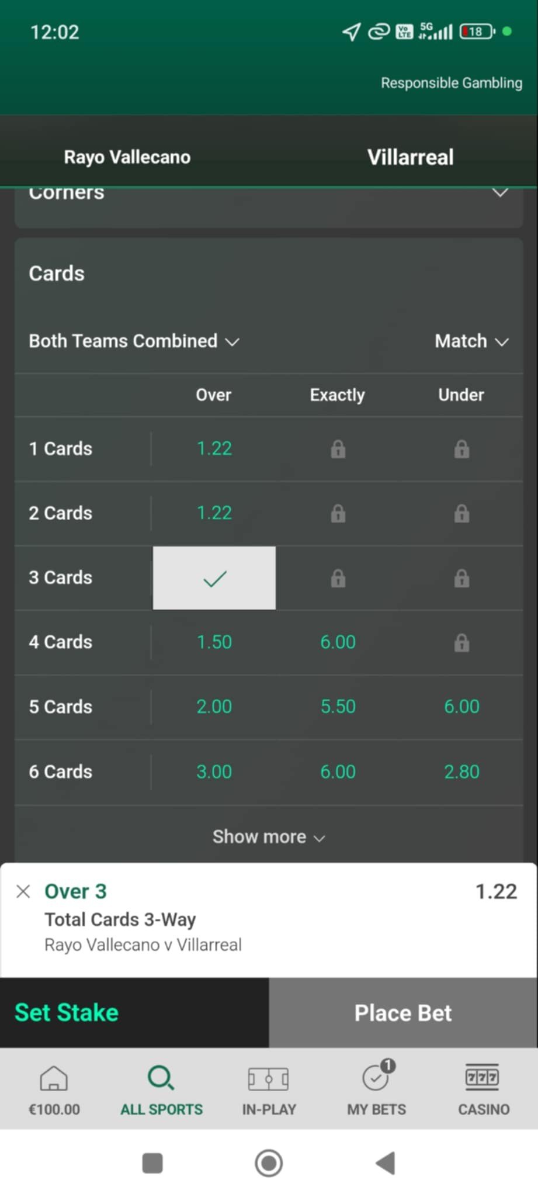Deselect the checked Over 3 Cards option

214,578
